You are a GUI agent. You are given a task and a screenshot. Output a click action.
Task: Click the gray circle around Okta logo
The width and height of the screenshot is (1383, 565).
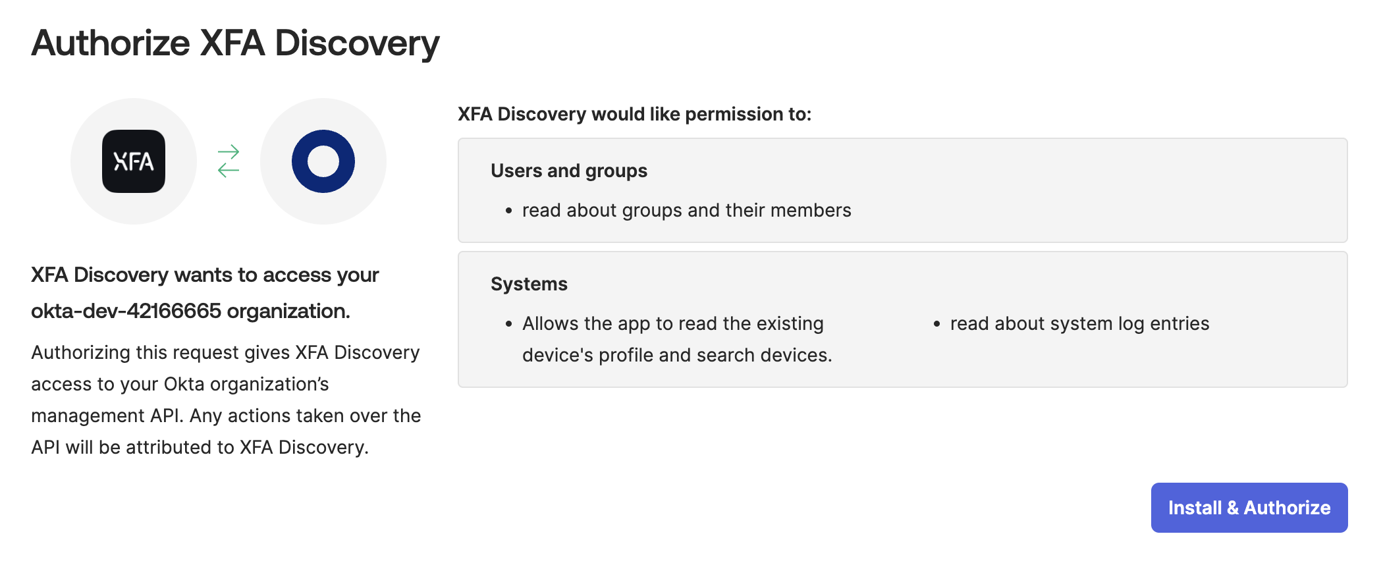click(x=323, y=161)
